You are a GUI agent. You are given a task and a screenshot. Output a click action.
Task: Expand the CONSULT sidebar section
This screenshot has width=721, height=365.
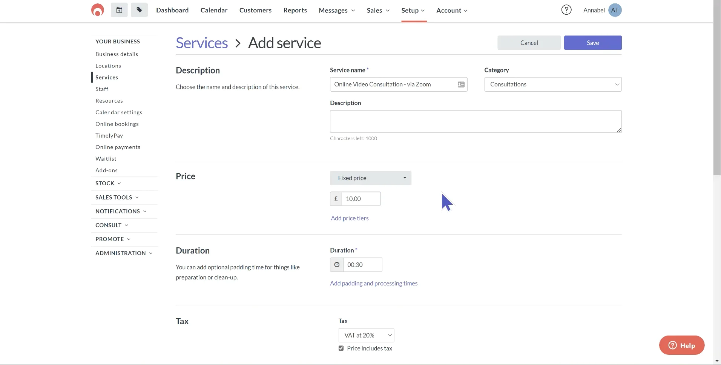tap(112, 225)
